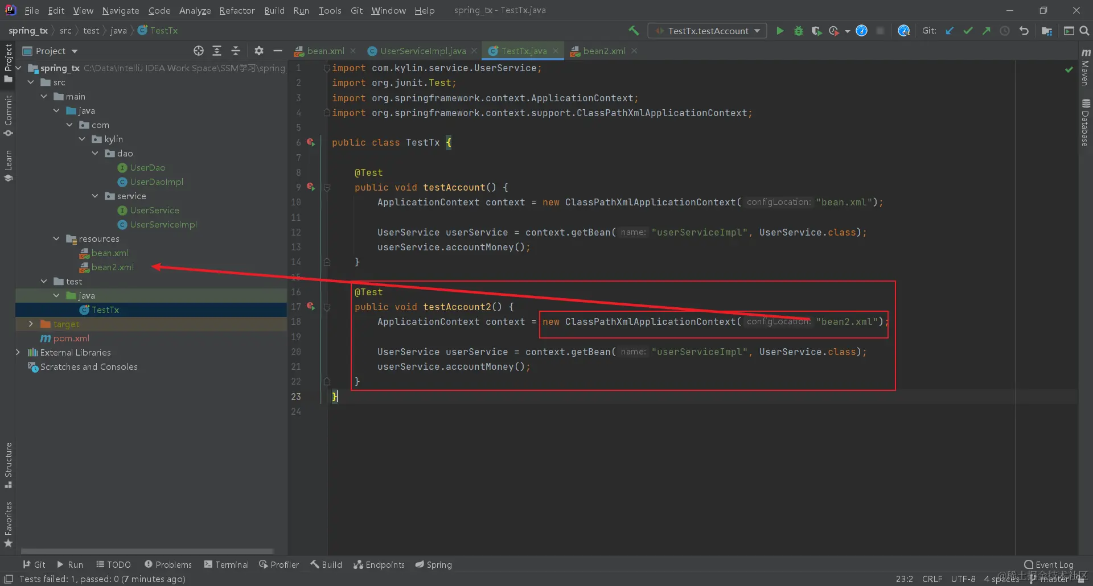1093x586 pixels.
Task: Select UserService interface in project tree
Action: 154,211
